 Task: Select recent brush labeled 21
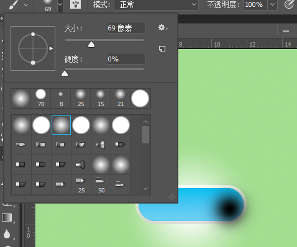click(x=121, y=98)
